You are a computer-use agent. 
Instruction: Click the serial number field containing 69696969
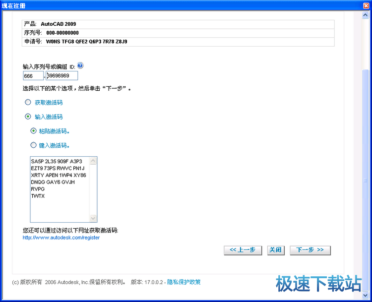pyautogui.click(x=62, y=76)
